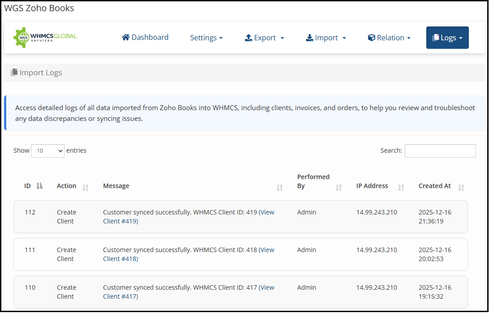Sort by Message column arrows
489x313 pixels.
click(x=280, y=188)
